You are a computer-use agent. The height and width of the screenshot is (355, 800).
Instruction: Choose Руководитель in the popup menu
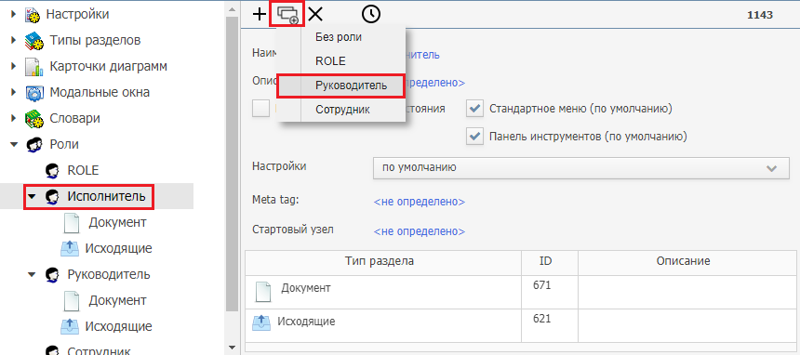340,85
